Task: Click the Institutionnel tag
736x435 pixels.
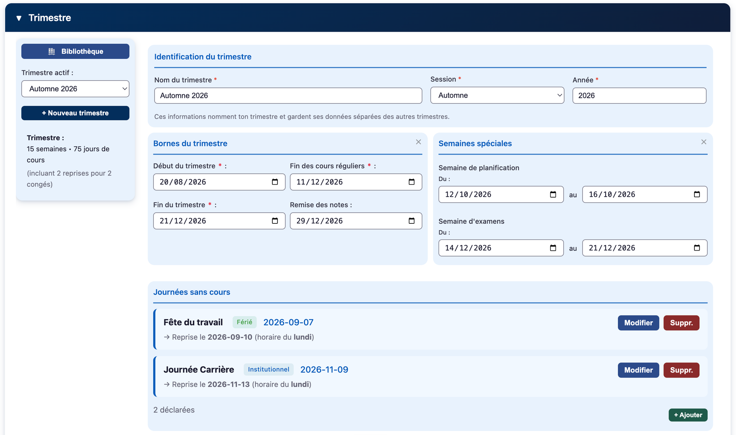Action: coord(269,369)
